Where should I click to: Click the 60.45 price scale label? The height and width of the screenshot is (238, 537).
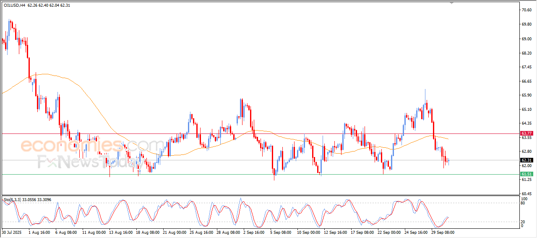coord(527,194)
